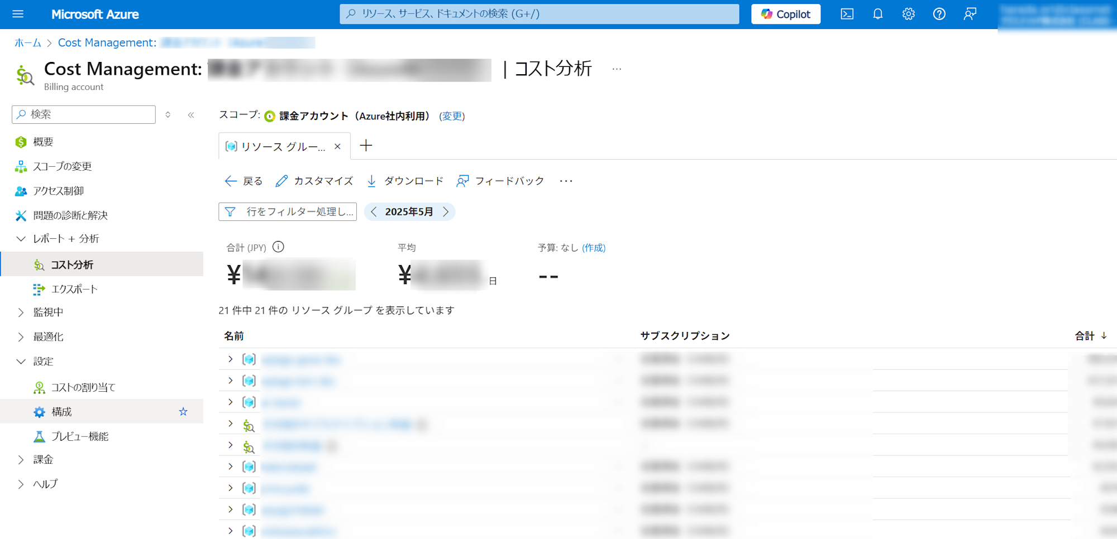Screen dimensions: 1117x539
Task: Click カスタマイズ in the toolbar
Action: point(314,181)
